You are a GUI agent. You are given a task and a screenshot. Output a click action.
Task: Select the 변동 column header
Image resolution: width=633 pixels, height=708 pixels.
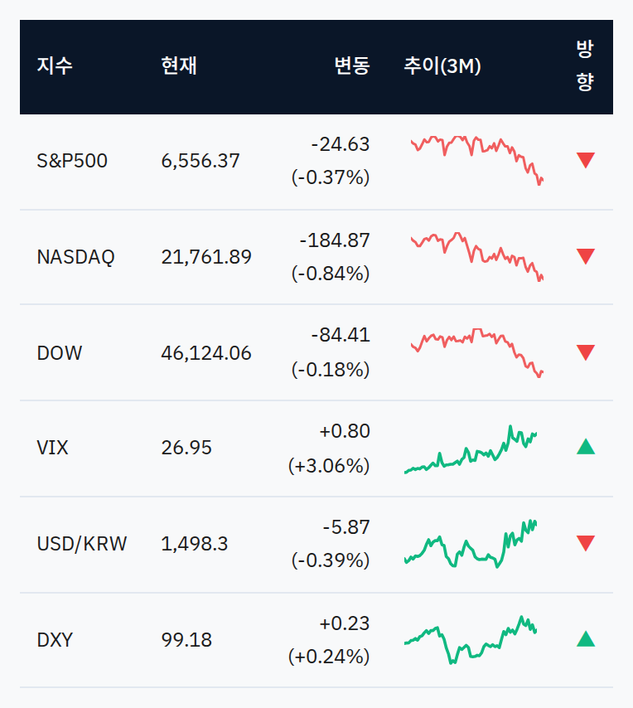352,66
